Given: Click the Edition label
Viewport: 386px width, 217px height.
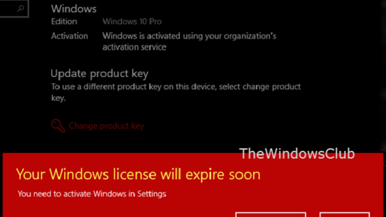Looking at the screenshot, I should point(64,22).
